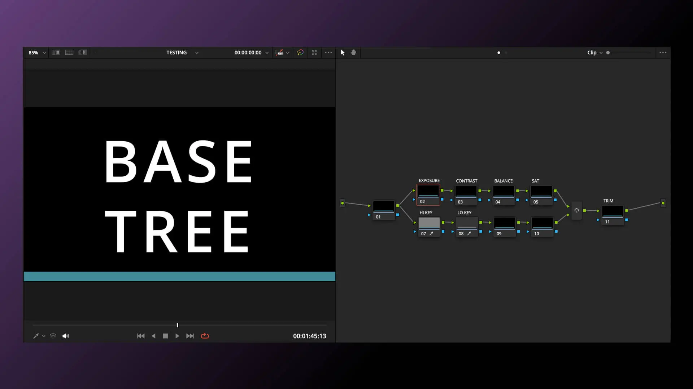
Task: Click the TRIM node label
Action: [608, 201]
